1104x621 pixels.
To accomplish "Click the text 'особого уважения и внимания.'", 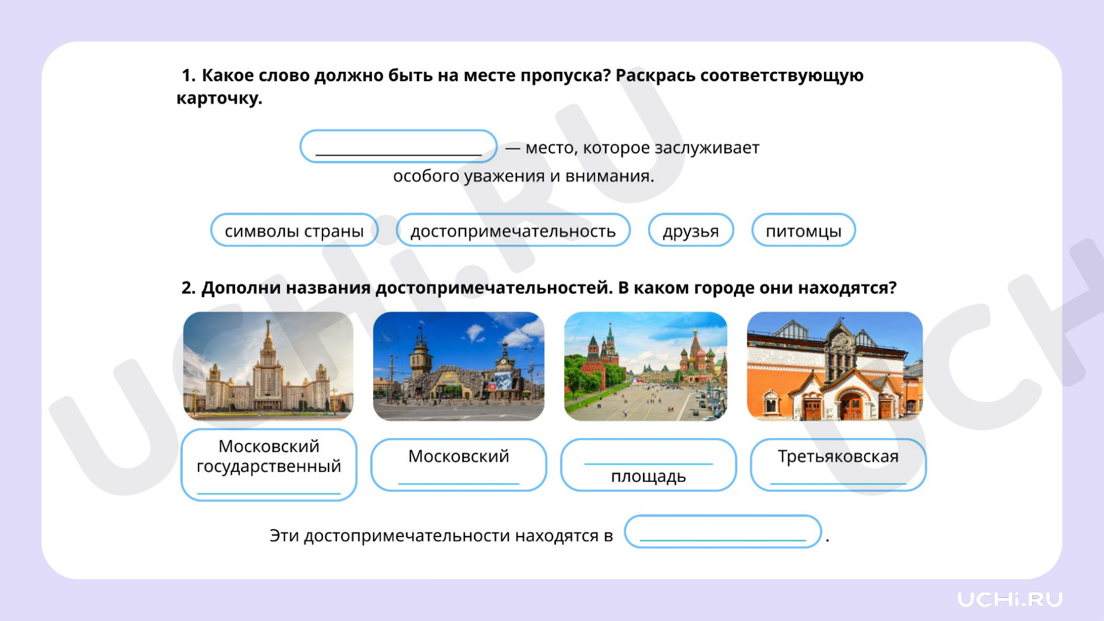I will tap(524, 176).
